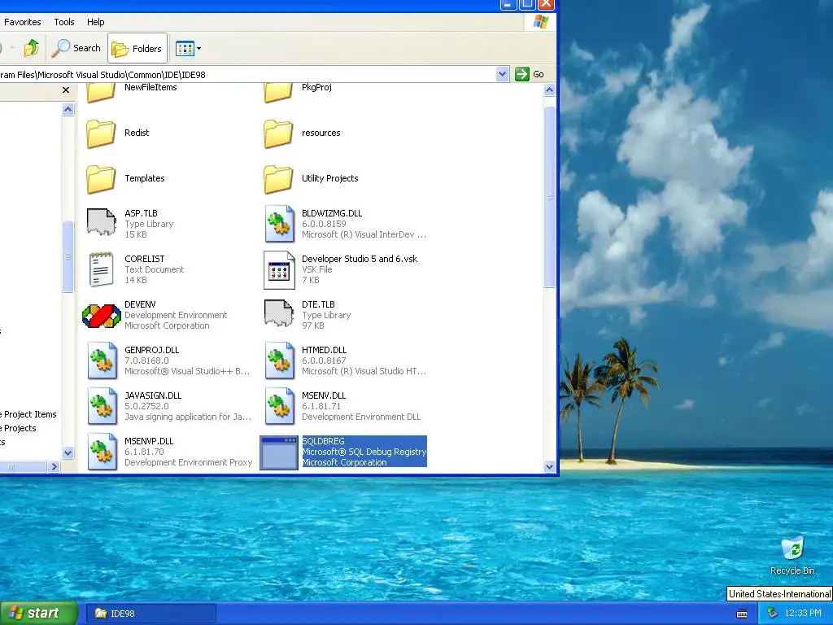Close the Folders side pane
This screenshot has height=625, width=833.
pos(66,90)
